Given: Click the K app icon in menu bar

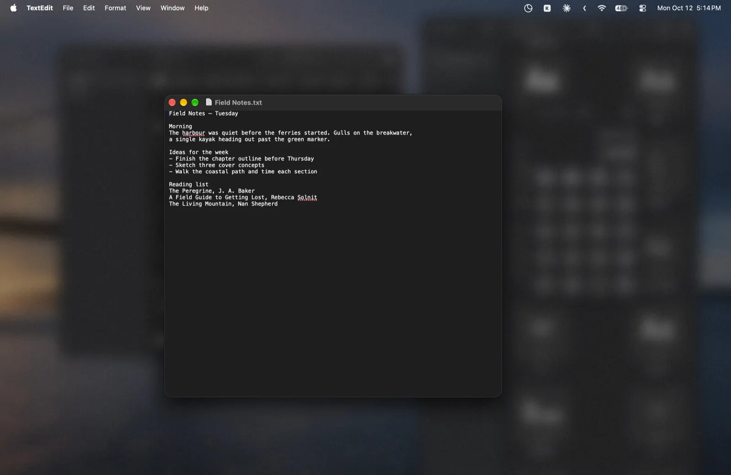Looking at the screenshot, I should click(x=547, y=8).
